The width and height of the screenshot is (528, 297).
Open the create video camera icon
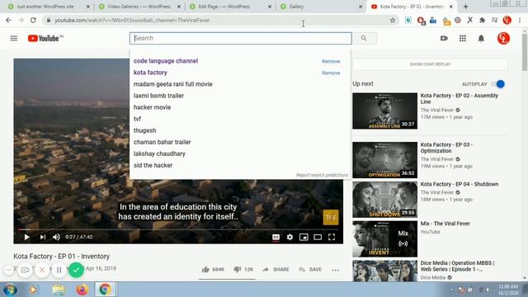point(444,39)
